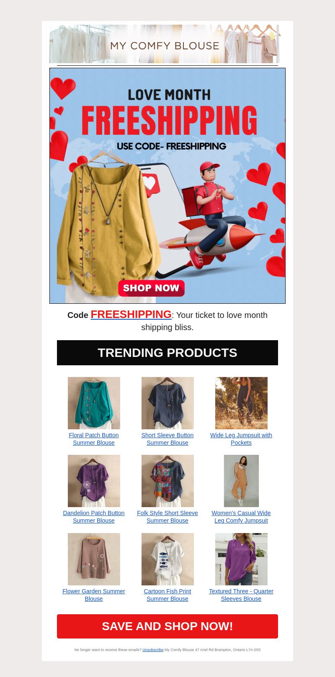Viewport: 335px width, 677px height.
Task: Select the purple dandelion blouse thumbnail
Action: 94,481
